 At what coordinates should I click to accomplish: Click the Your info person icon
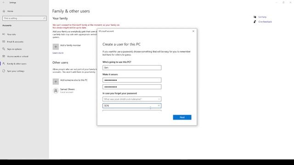tap(4, 34)
